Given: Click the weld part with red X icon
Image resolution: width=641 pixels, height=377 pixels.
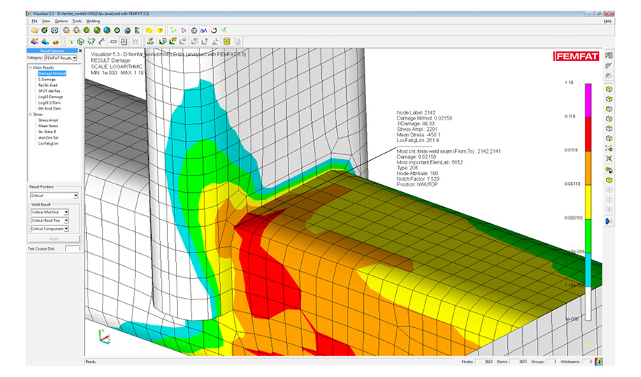Looking at the screenshot, I should [x=34, y=41].
